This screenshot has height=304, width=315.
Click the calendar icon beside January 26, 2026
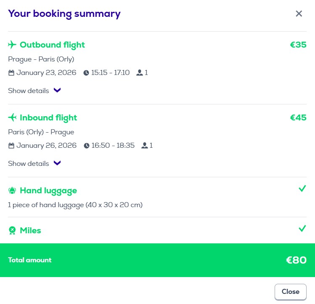pyautogui.click(x=11, y=146)
